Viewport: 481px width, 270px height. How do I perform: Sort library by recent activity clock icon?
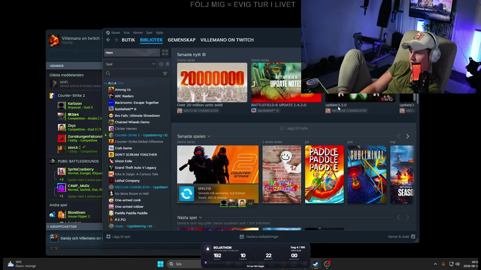(x=161, y=64)
